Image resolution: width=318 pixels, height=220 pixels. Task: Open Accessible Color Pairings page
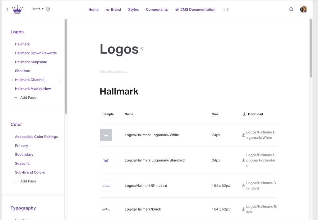point(36,137)
